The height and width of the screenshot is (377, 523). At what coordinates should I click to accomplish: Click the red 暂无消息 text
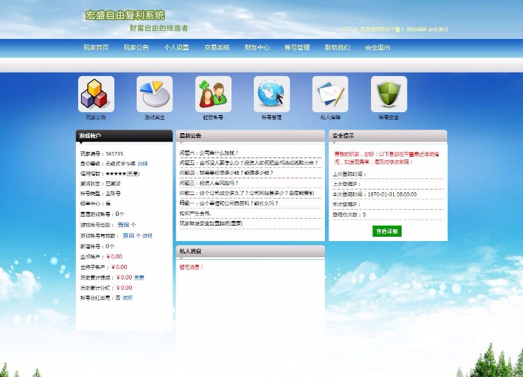[x=191, y=268]
